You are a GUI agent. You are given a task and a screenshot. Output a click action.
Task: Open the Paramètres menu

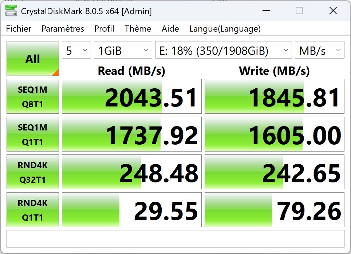point(63,29)
